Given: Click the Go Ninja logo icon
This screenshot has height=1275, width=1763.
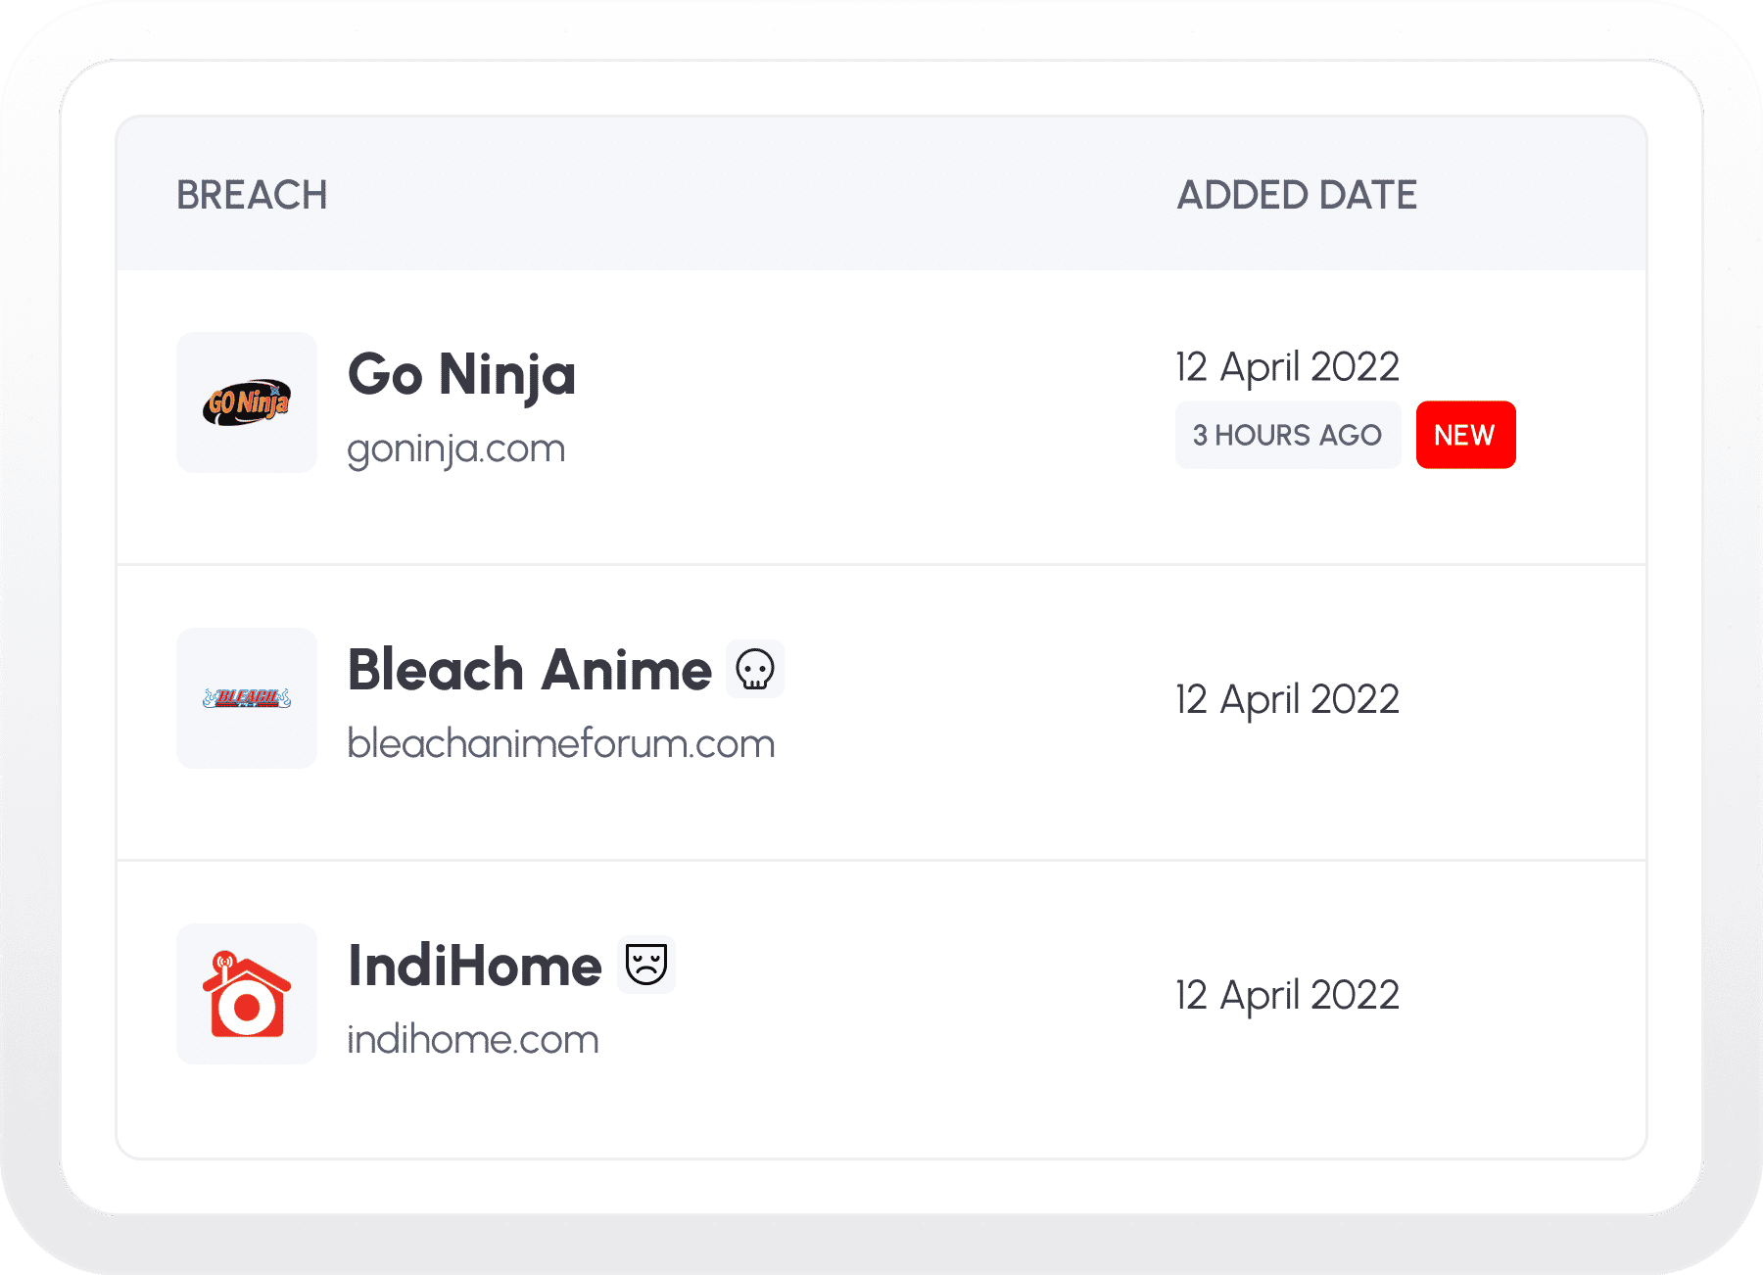Looking at the screenshot, I should [247, 402].
